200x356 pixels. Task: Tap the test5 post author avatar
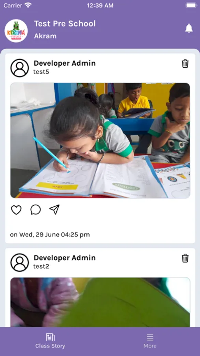point(20,68)
